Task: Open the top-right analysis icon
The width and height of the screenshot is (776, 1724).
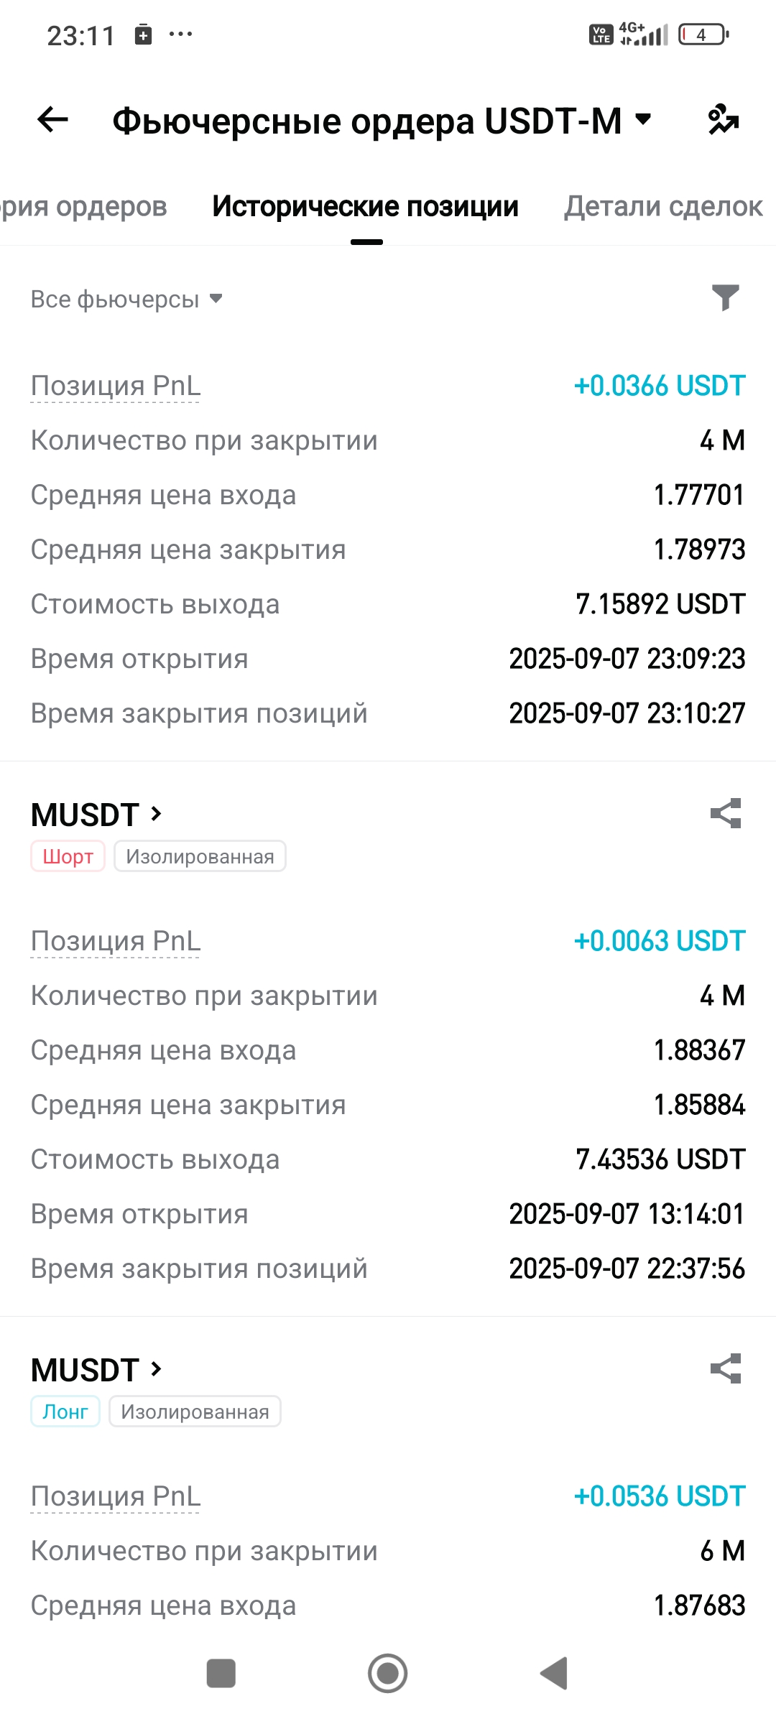Action: pyautogui.click(x=723, y=119)
